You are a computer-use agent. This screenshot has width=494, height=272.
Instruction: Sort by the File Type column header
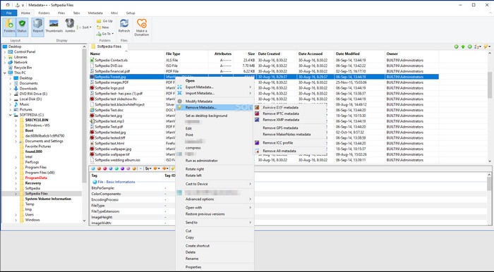tap(186, 54)
